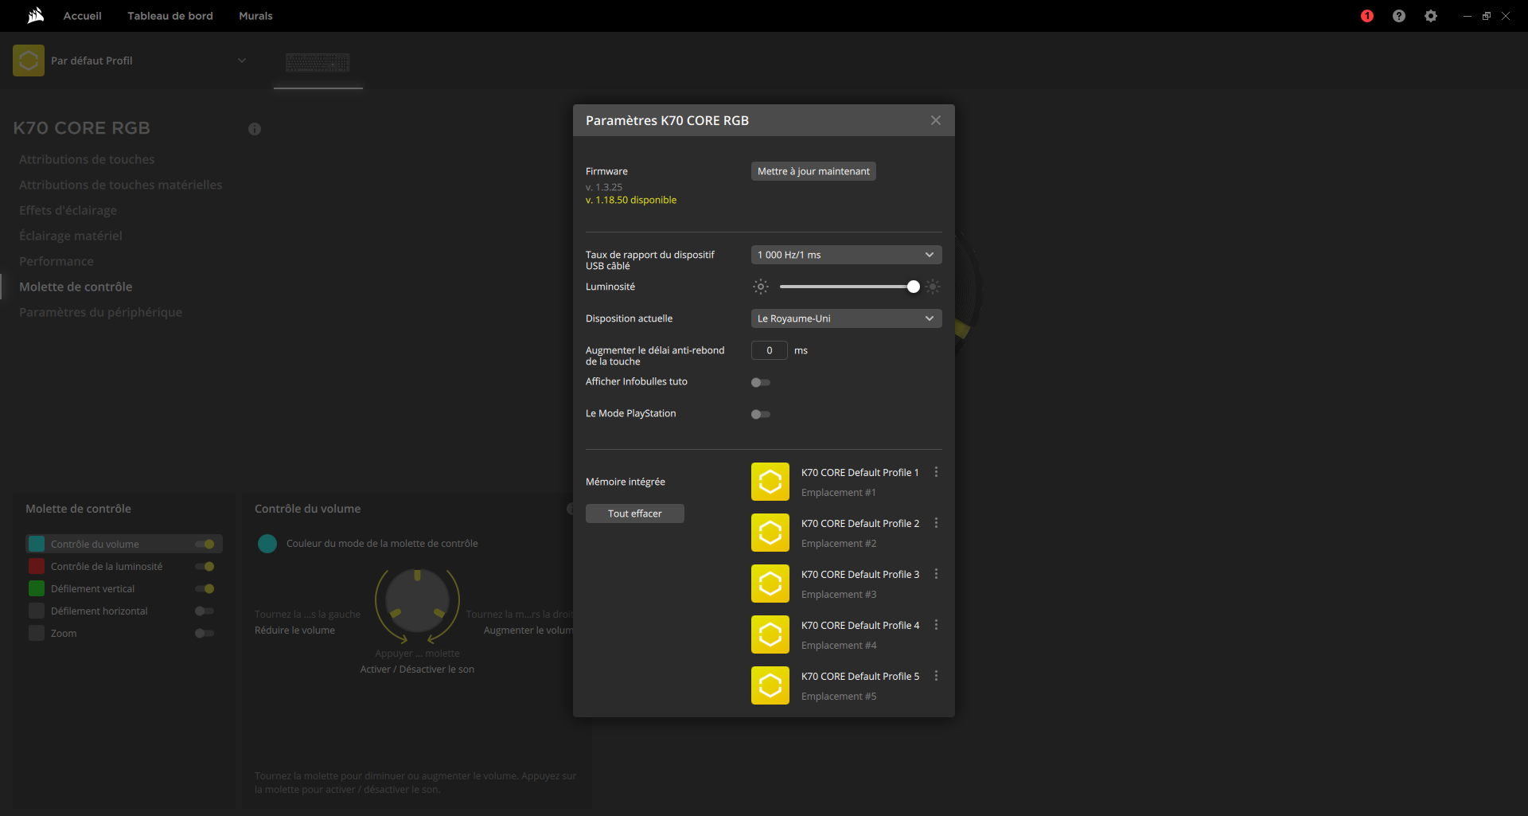The image size is (1528, 816).
Task: Click the 'v. 1.18.50 disponible' firmware text
Action: click(631, 200)
